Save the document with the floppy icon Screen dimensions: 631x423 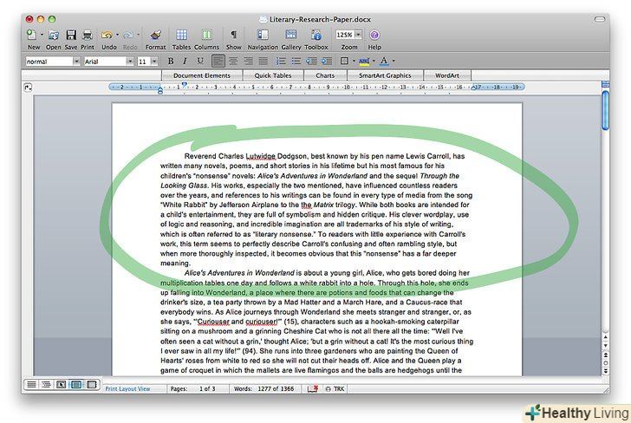(71, 35)
